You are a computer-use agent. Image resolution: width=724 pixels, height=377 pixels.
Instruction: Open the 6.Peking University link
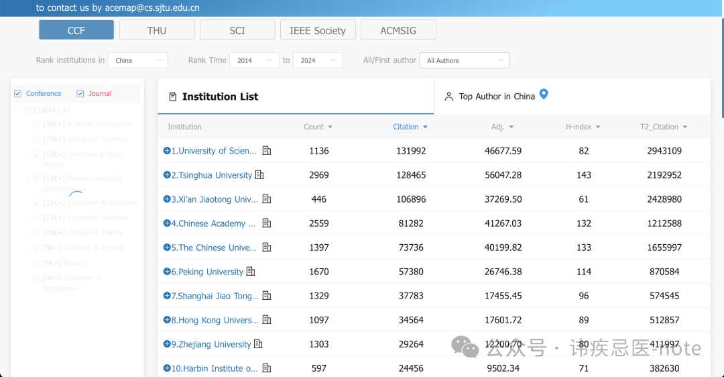207,272
